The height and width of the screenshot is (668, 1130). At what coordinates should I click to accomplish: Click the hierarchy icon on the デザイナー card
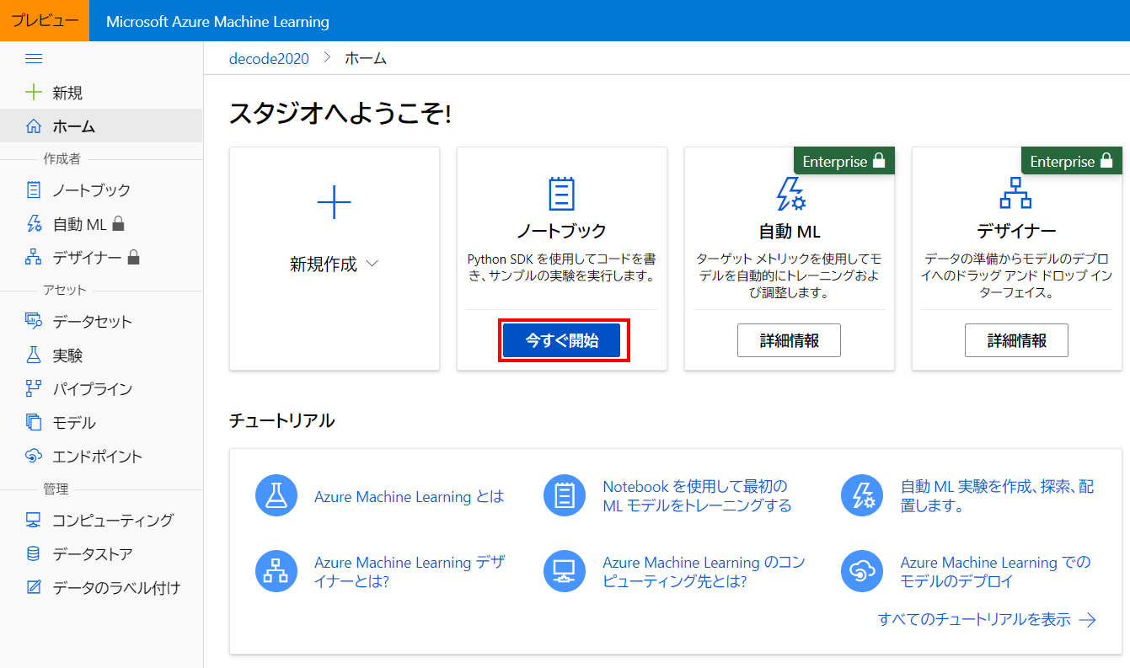click(1015, 194)
